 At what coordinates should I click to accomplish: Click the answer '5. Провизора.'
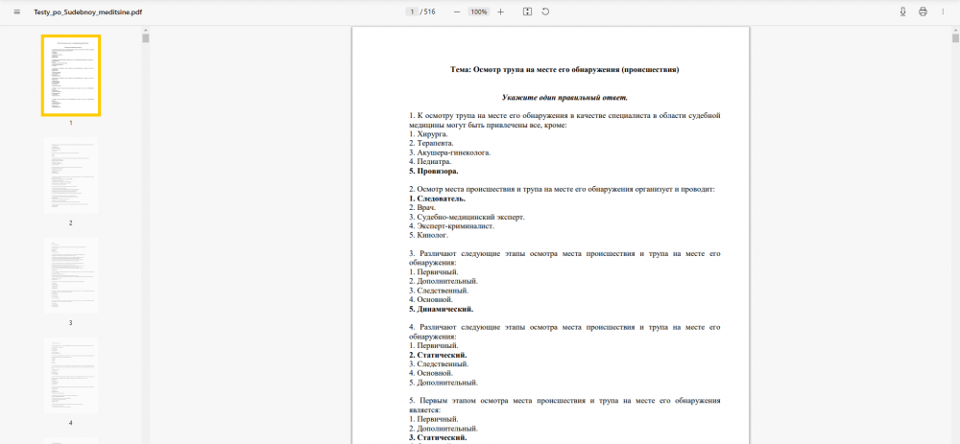pyautogui.click(x=434, y=172)
